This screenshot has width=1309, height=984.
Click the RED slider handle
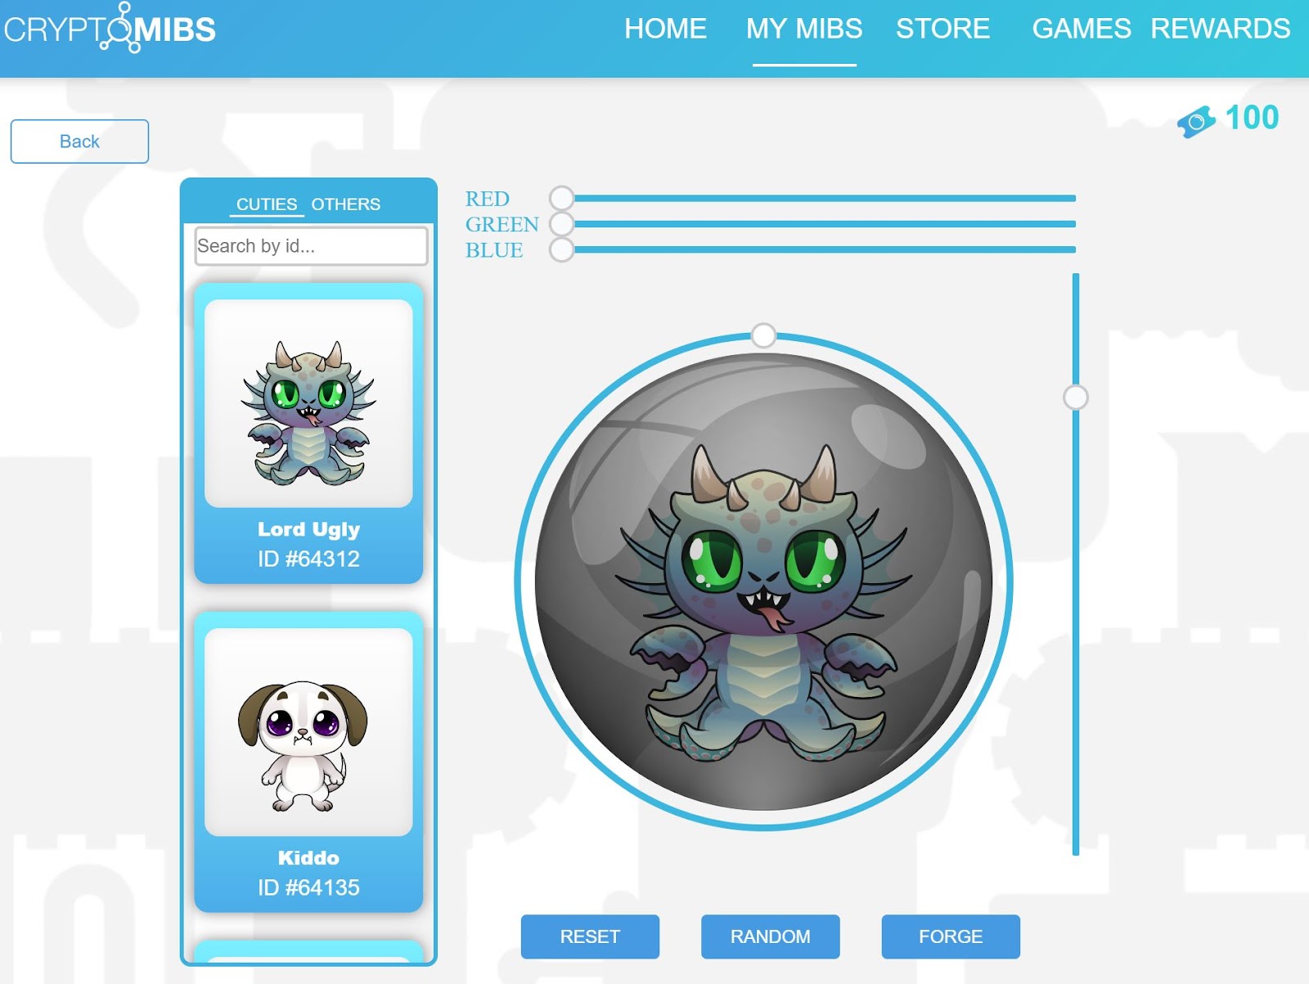click(x=562, y=198)
